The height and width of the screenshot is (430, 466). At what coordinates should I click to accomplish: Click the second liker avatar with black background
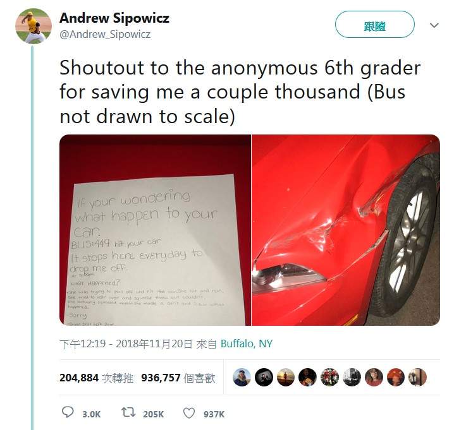point(264,378)
